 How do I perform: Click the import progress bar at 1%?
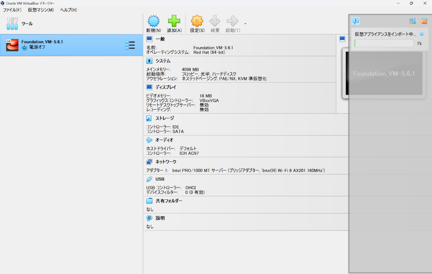[x=384, y=43]
